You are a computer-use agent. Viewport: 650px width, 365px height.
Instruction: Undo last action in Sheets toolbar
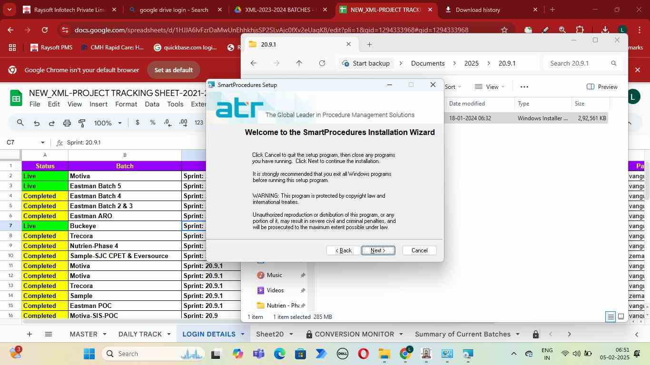37,123
